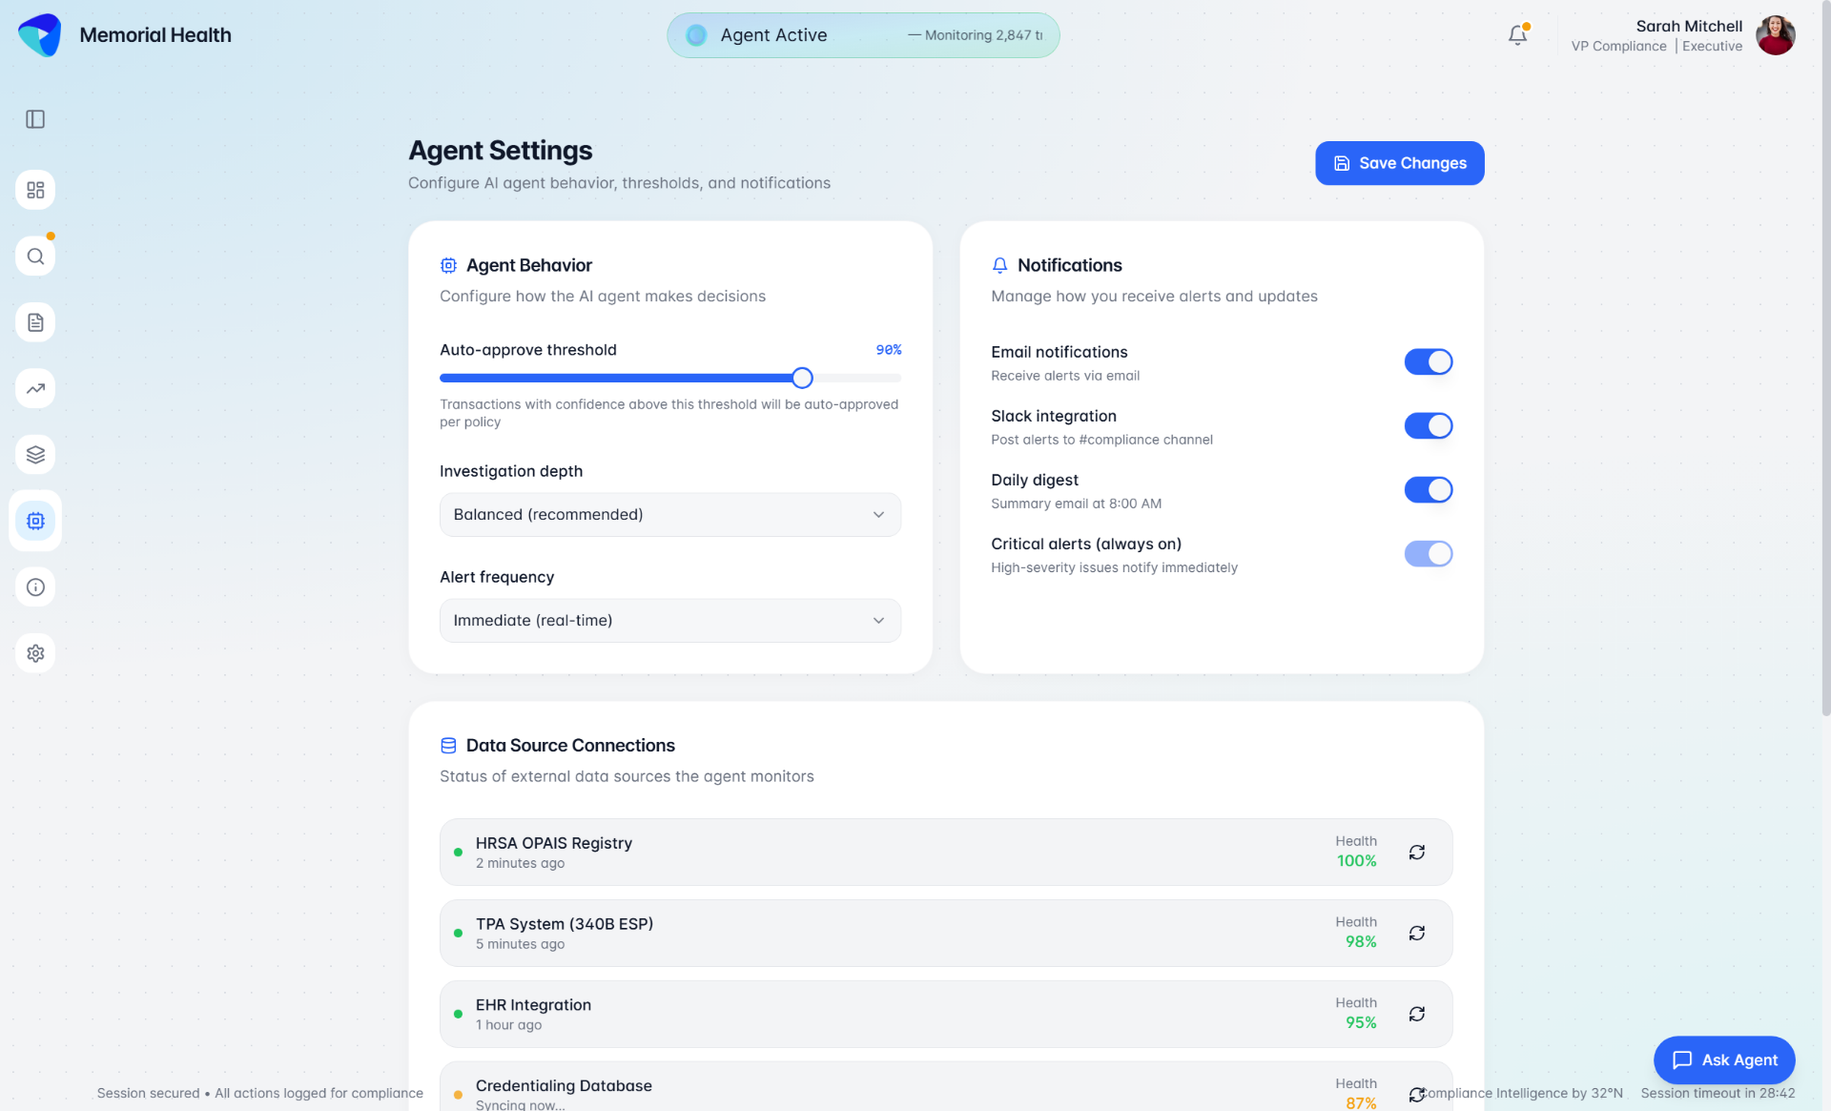Click the Auto-approve threshold slider handle

click(x=802, y=378)
